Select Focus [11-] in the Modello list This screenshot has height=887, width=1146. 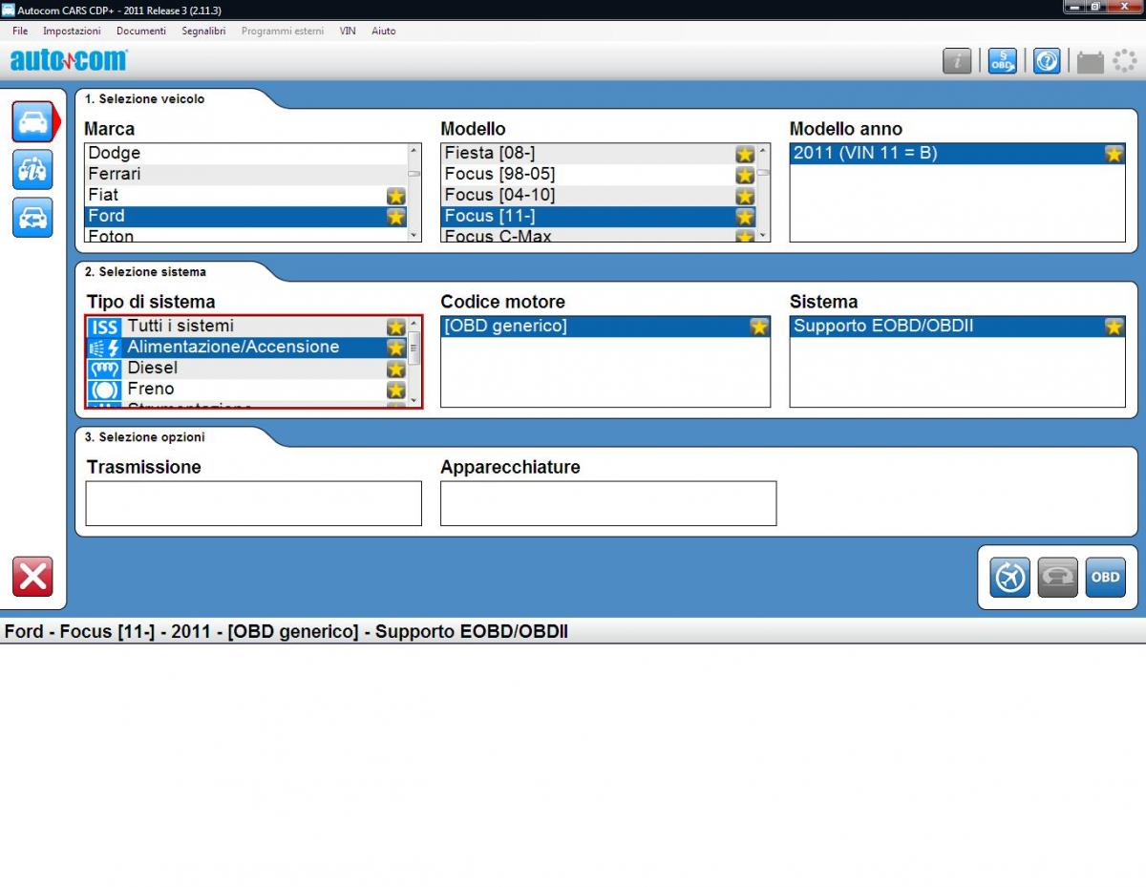pos(599,216)
